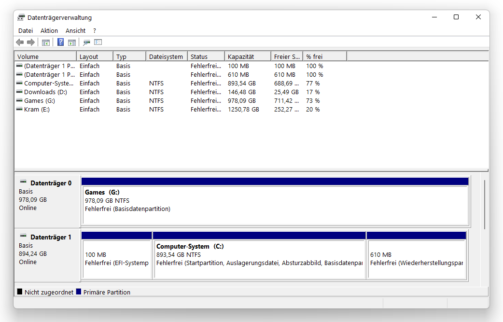Click the blue Primäre Partition legend swatch
Viewport: 503px width, 322px height.
pos(79,292)
